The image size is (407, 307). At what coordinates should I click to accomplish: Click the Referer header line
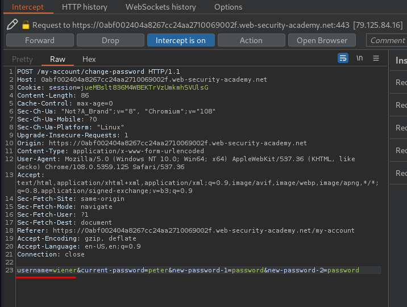click(x=186, y=230)
